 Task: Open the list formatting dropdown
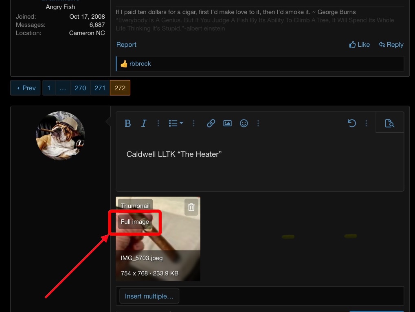176,123
